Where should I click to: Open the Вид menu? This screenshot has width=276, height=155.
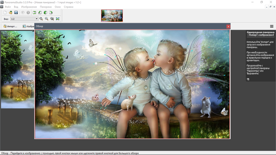pos(16,7)
